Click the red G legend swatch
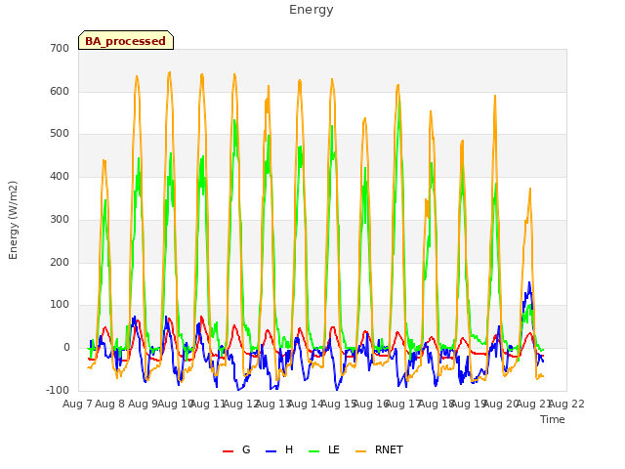Screen dimensions: 625x469 coord(228,450)
